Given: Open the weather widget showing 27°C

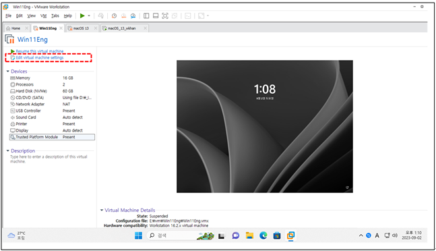Looking at the screenshot, I should 16,235.
